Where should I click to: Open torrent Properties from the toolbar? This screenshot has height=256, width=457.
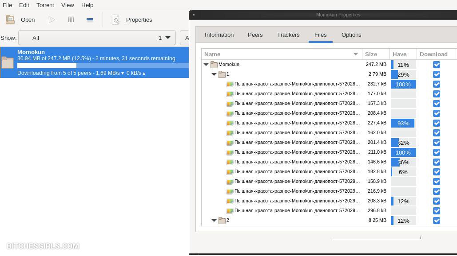[x=132, y=19]
